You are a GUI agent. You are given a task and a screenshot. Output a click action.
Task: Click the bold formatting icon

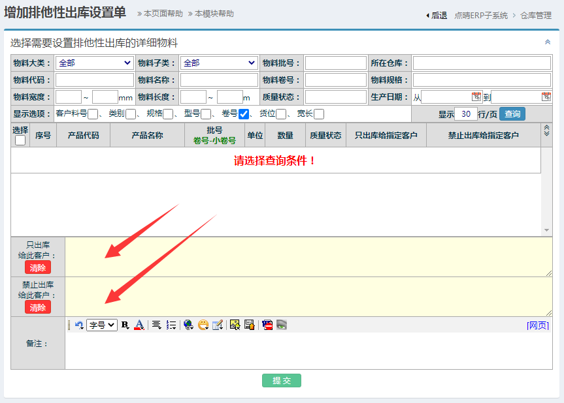[125, 325]
